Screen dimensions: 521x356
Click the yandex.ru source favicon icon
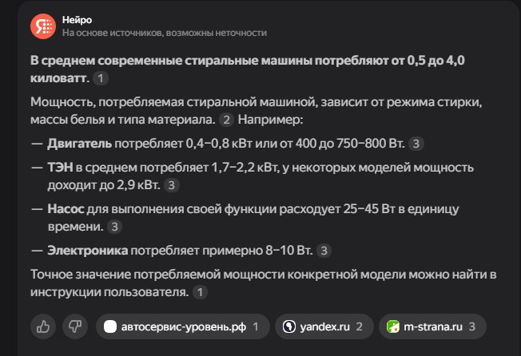(x=288, y=326)
